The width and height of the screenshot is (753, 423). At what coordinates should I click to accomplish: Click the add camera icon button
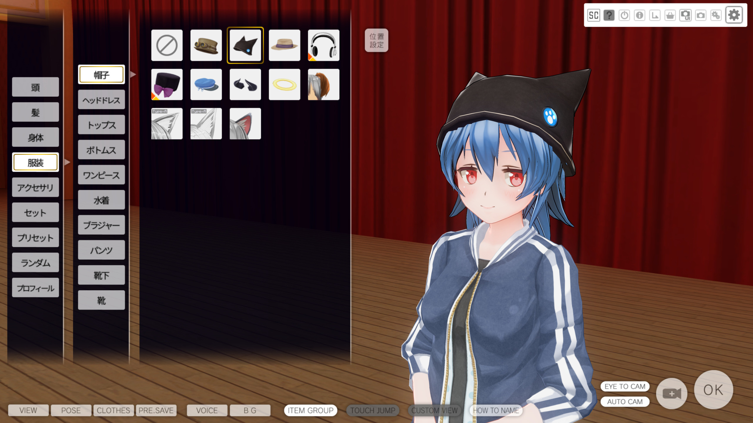671,393
